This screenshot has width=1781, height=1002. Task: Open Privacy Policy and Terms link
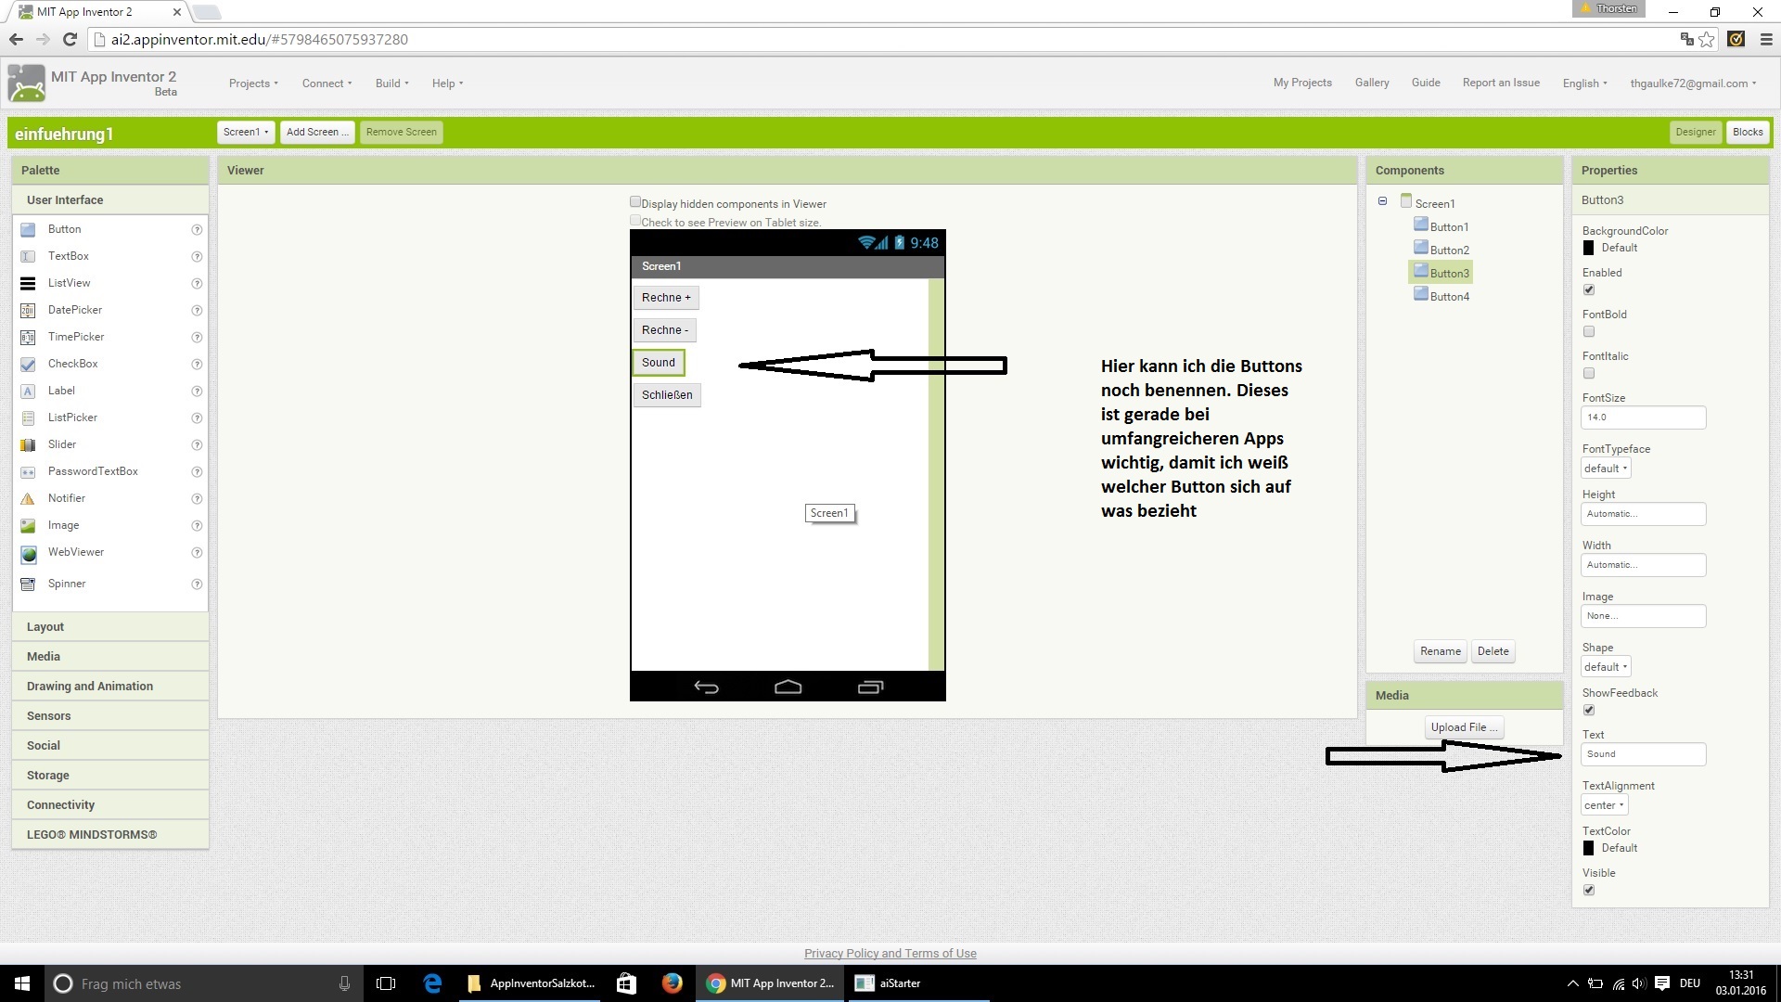(x=890, y=953)
